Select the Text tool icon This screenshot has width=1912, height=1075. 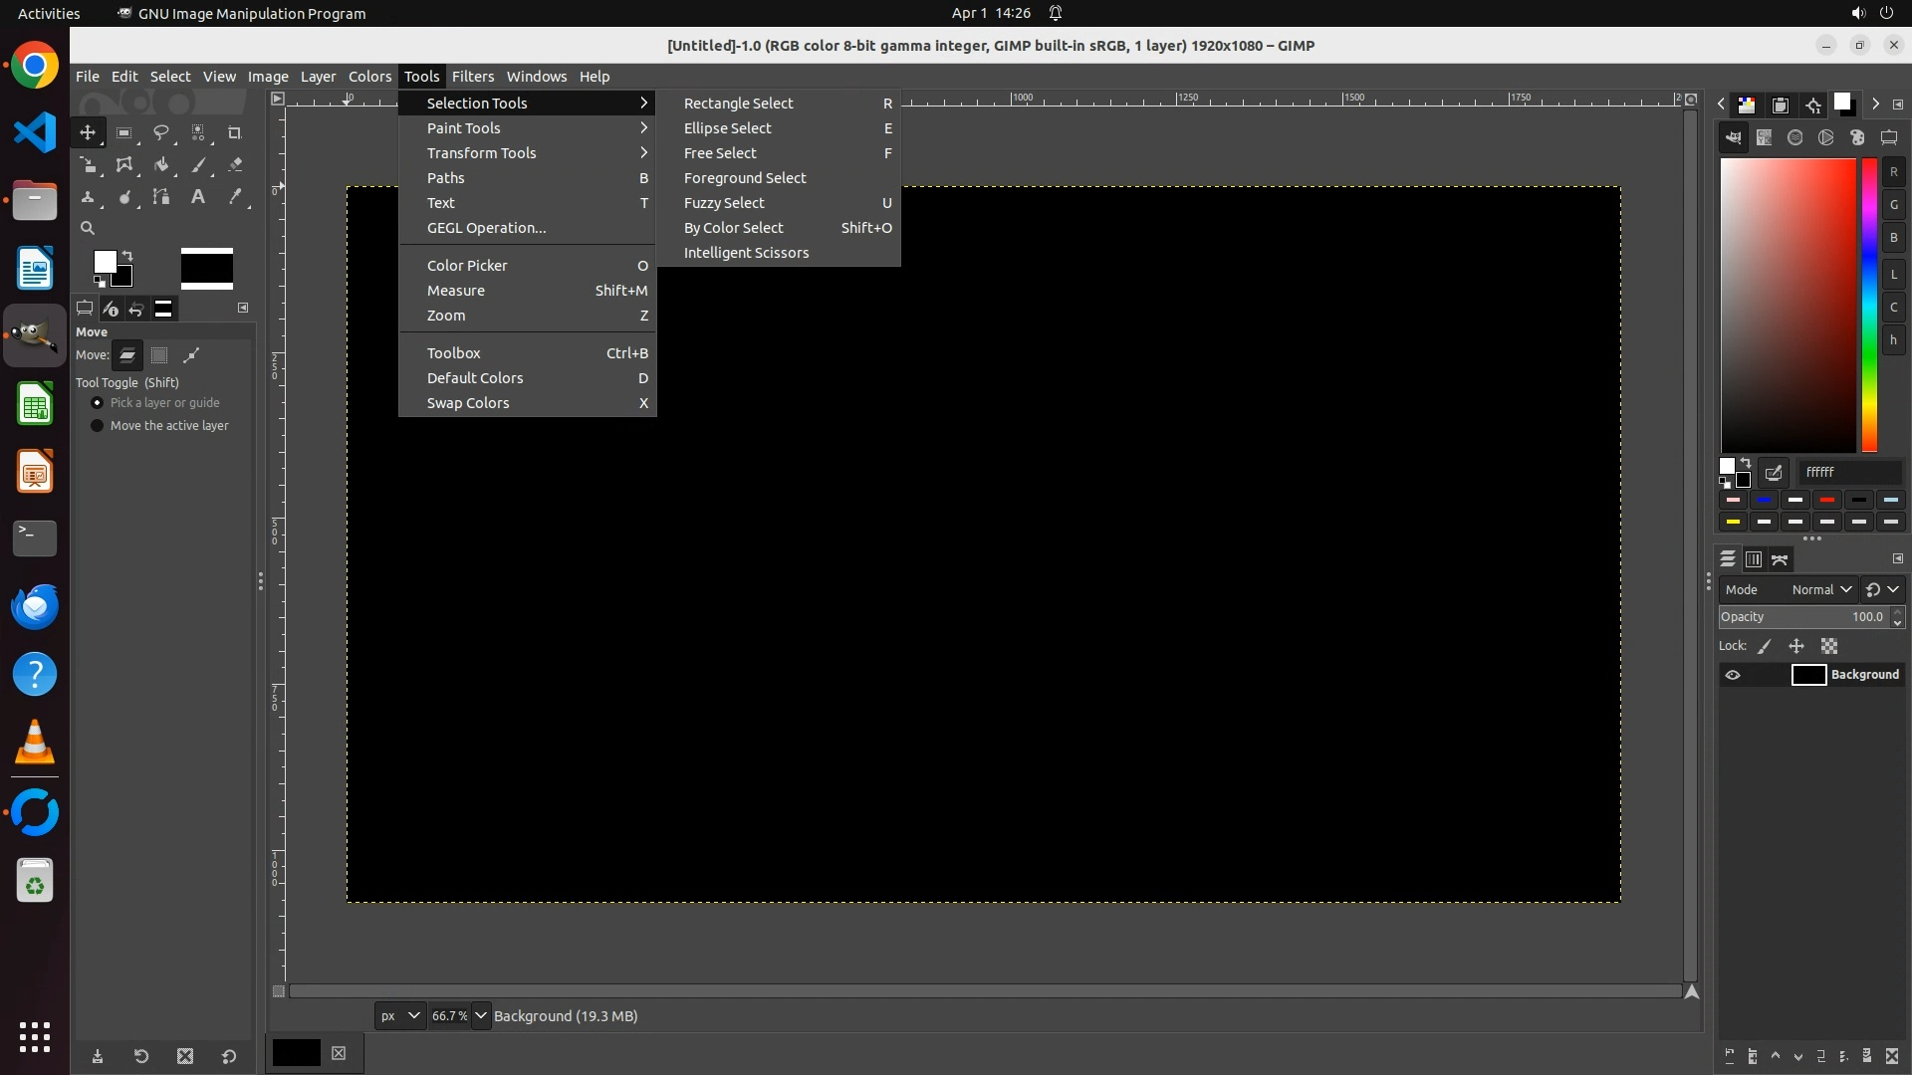pos(198,197)
